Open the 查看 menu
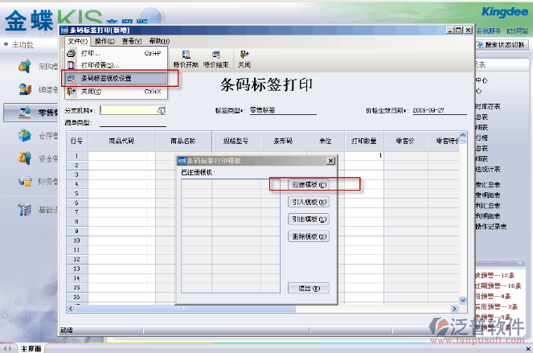 132,41
